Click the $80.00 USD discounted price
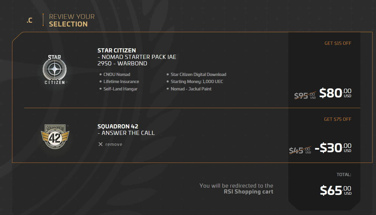Image resolution: width=376 pixels, height=215 pixels. (335, 93)
